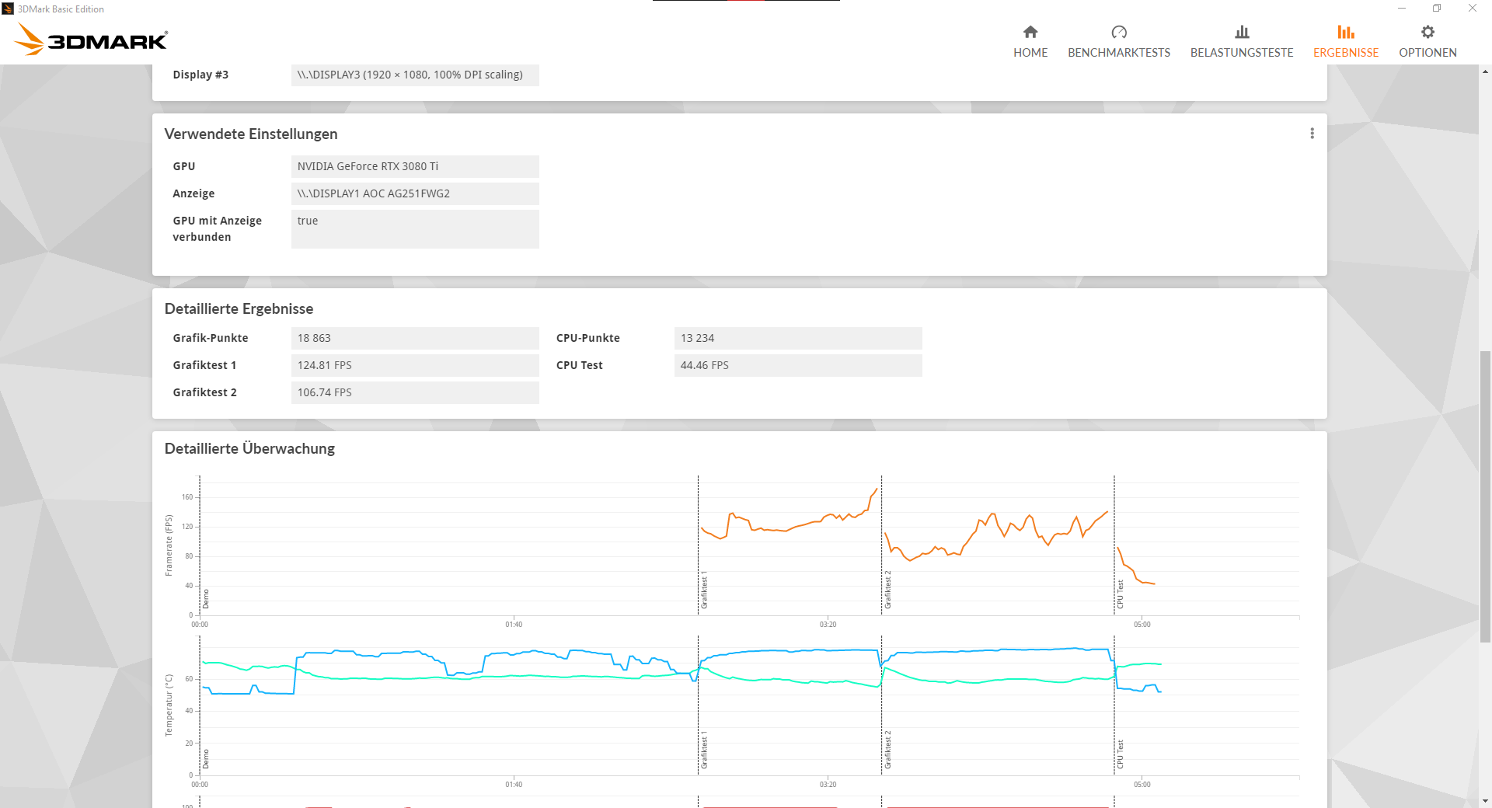Image resolution: width=1492 pixels, height=808 pixels.
Task: Click the 'true' value for GPU mit Anzeige
Action: click(x=415, y=229)
